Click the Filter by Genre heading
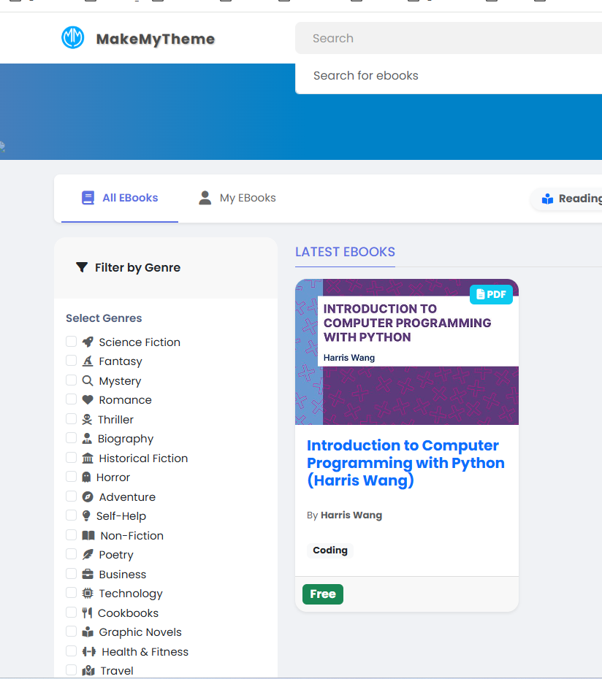The image size is (602, 679). pyautogui.click(x=137, y=268)
